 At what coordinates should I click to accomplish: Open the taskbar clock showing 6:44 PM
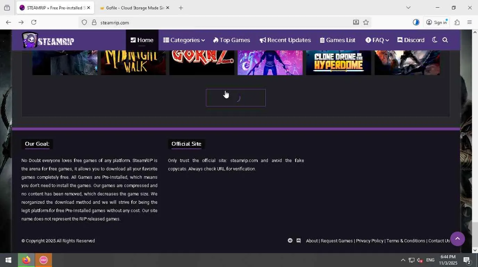448,260
